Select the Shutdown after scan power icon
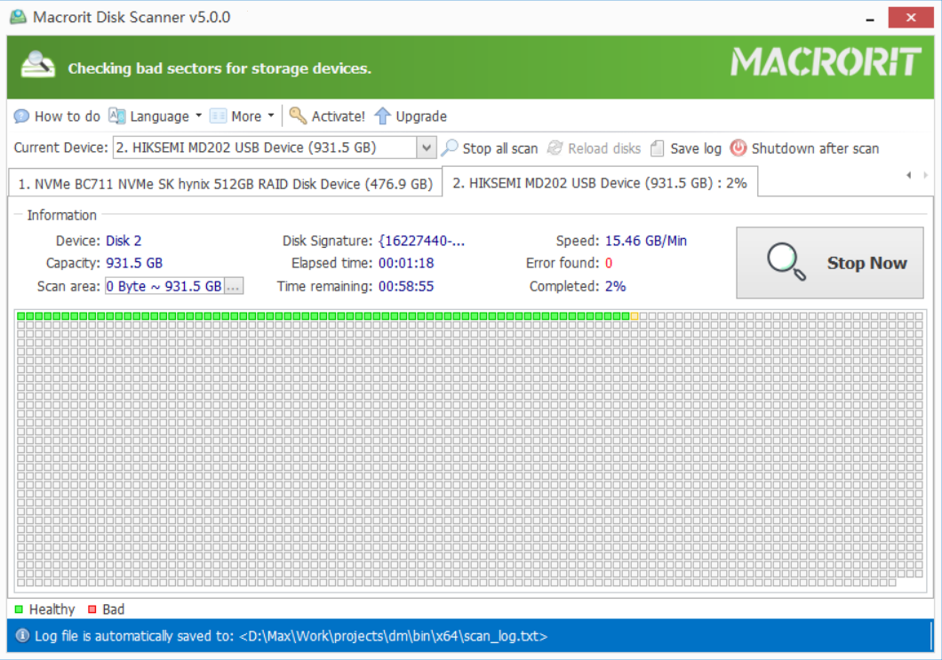 coord(738,148)
